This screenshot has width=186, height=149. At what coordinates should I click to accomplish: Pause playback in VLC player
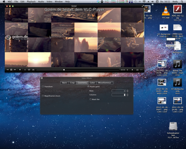point(11,70)
